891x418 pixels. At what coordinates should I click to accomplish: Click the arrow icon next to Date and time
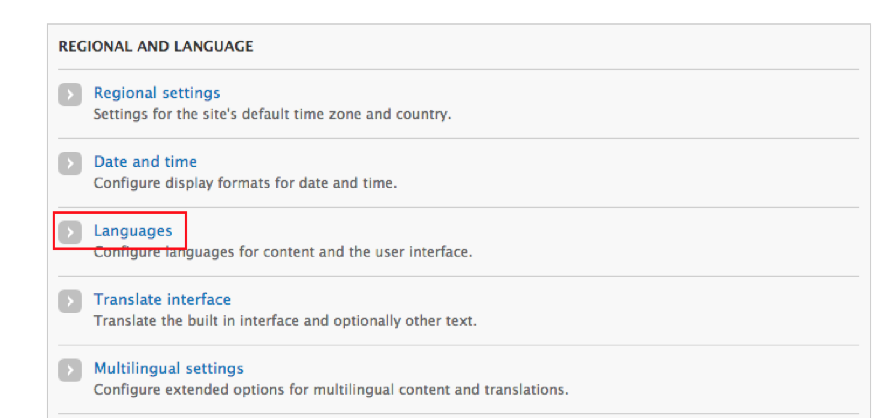(x=70, y=163)
